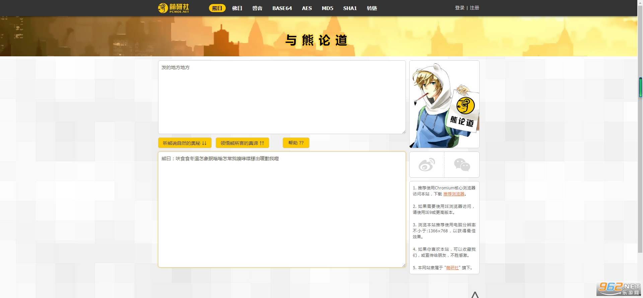This screenshot has height=298, width=643.
Task: Focus the lower output box starting with 熊曰：
Action: tap(282, 210)
